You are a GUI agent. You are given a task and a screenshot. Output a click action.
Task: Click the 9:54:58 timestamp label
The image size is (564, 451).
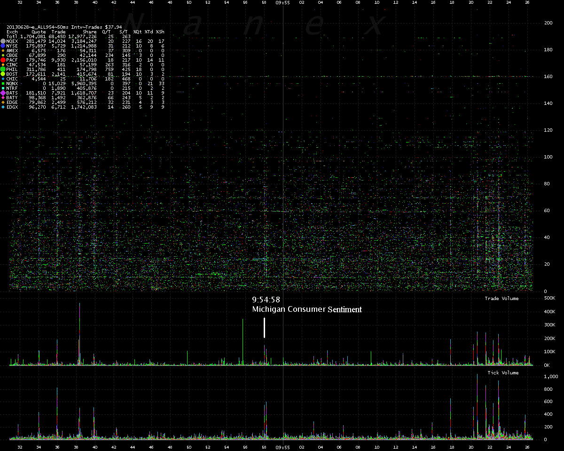click(266, 300)
